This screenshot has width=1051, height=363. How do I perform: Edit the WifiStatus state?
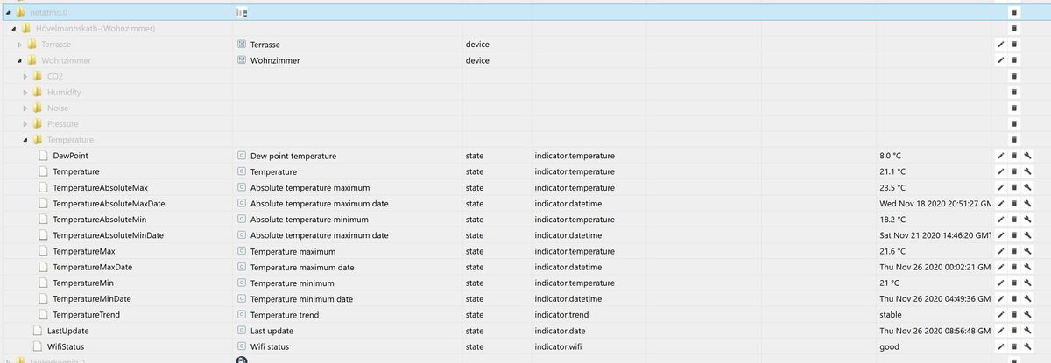[1000, 346]
